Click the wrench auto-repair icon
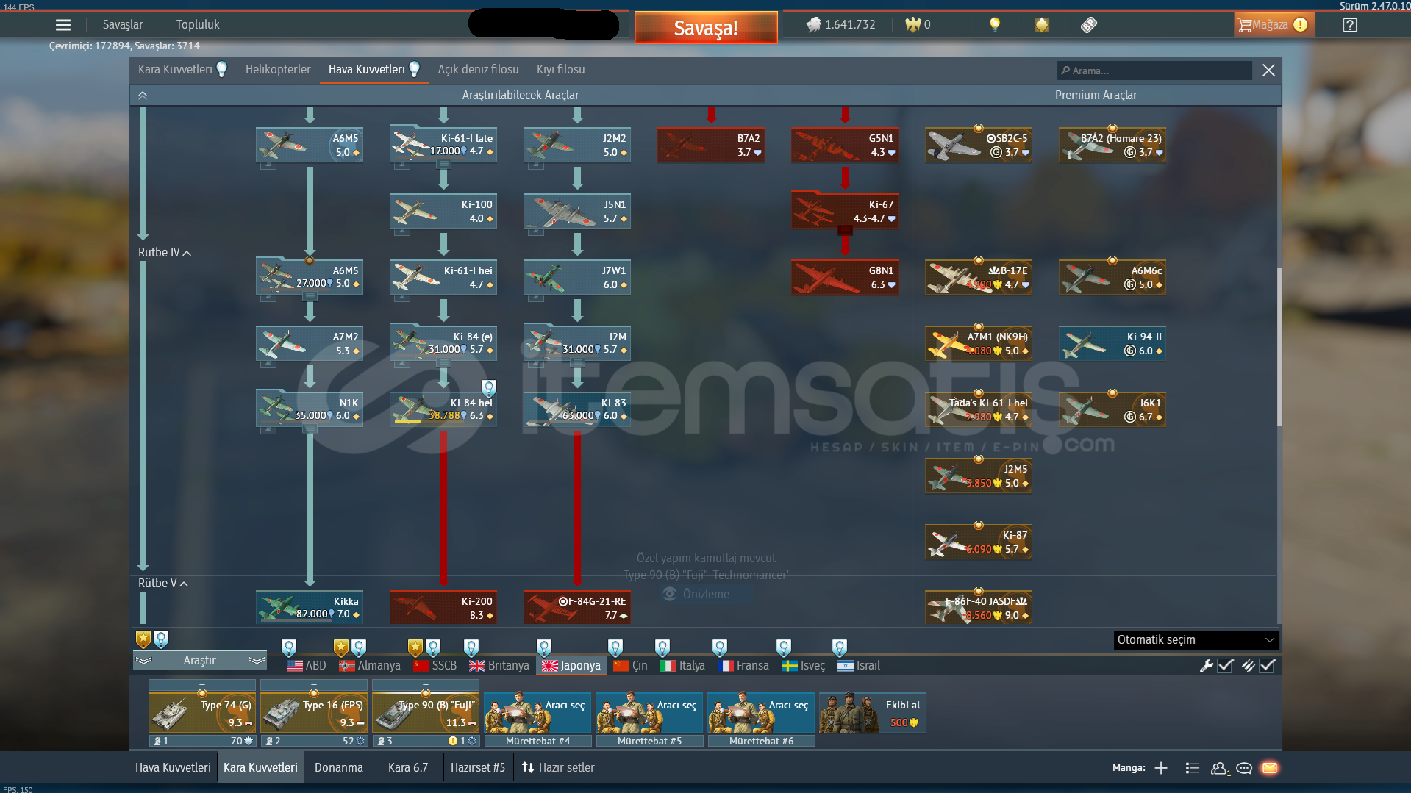Viewport: 1411px width, 793px height. (x=1207, y=666)
